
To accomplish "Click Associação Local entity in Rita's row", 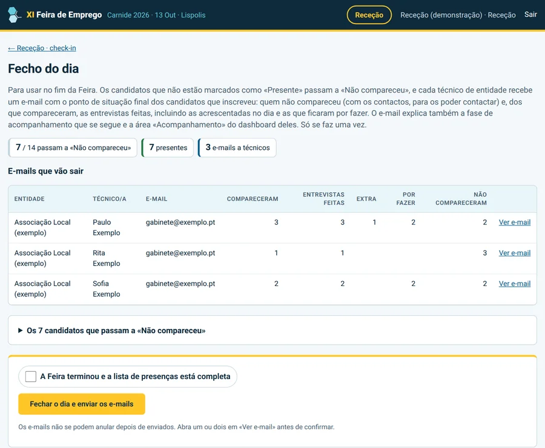I will (x=42, y=258).
